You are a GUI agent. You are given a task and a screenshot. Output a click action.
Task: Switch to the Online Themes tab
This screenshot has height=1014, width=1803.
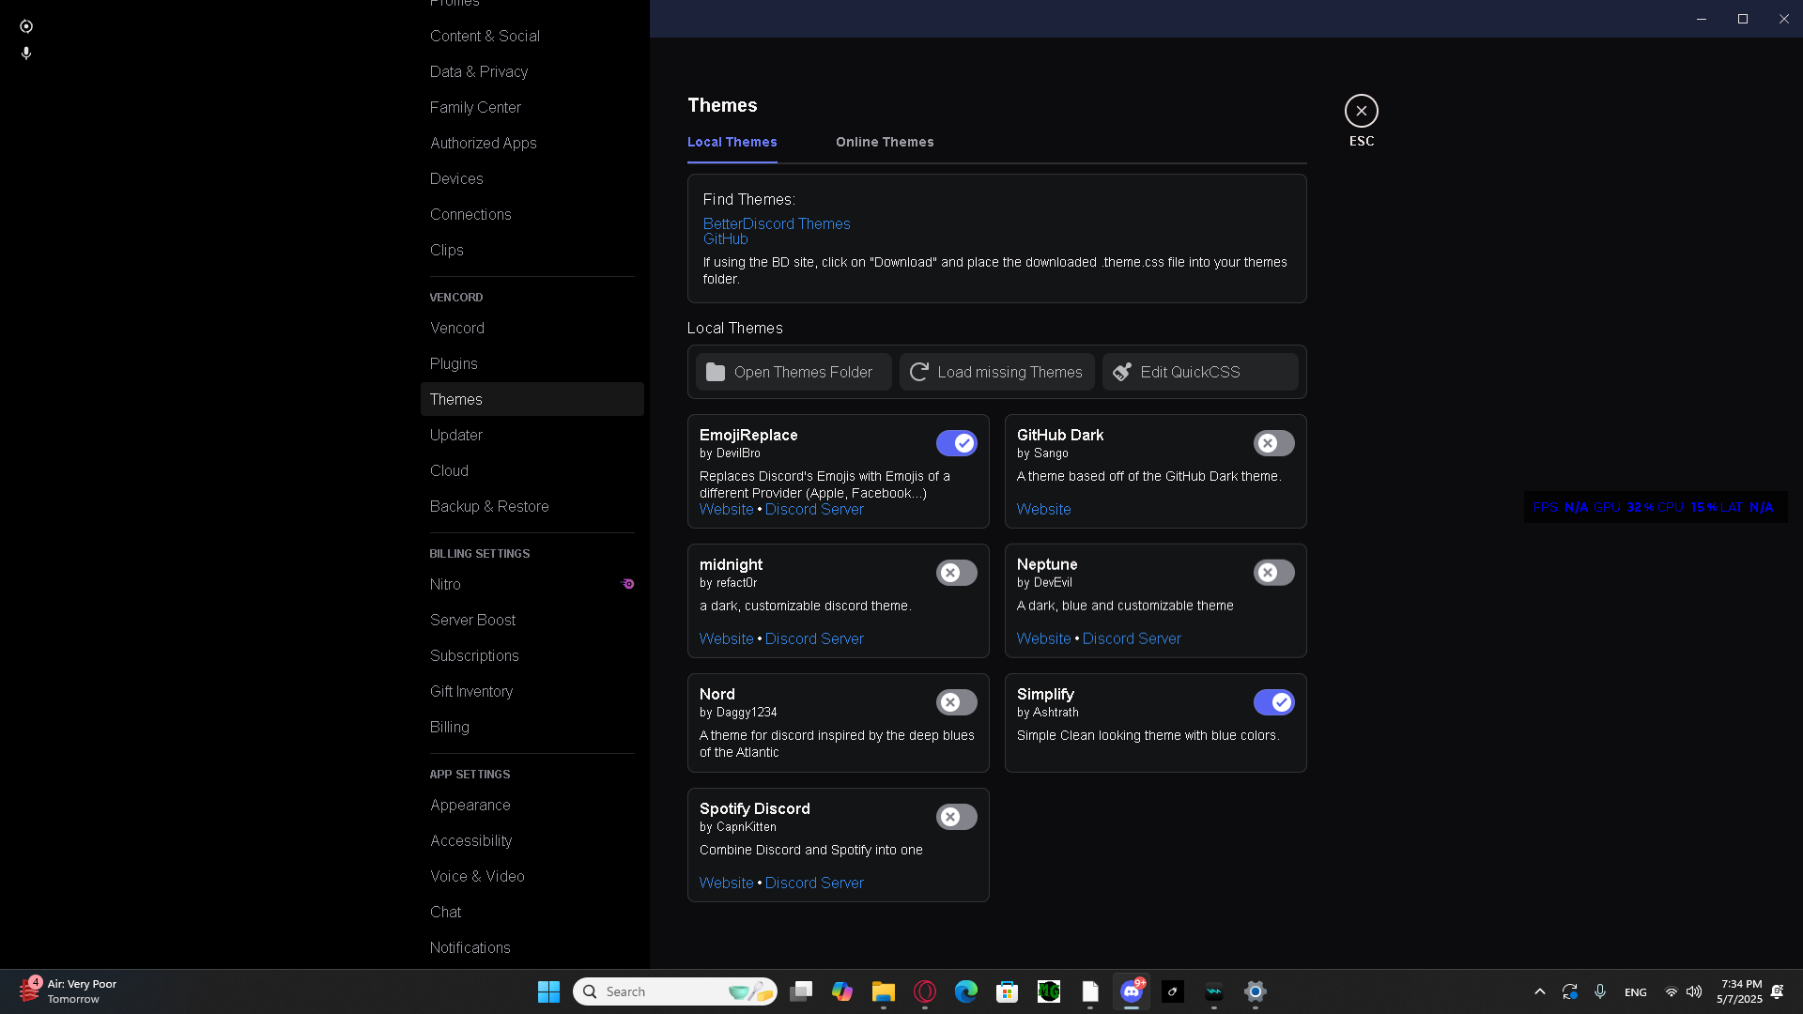coord(885,142)
